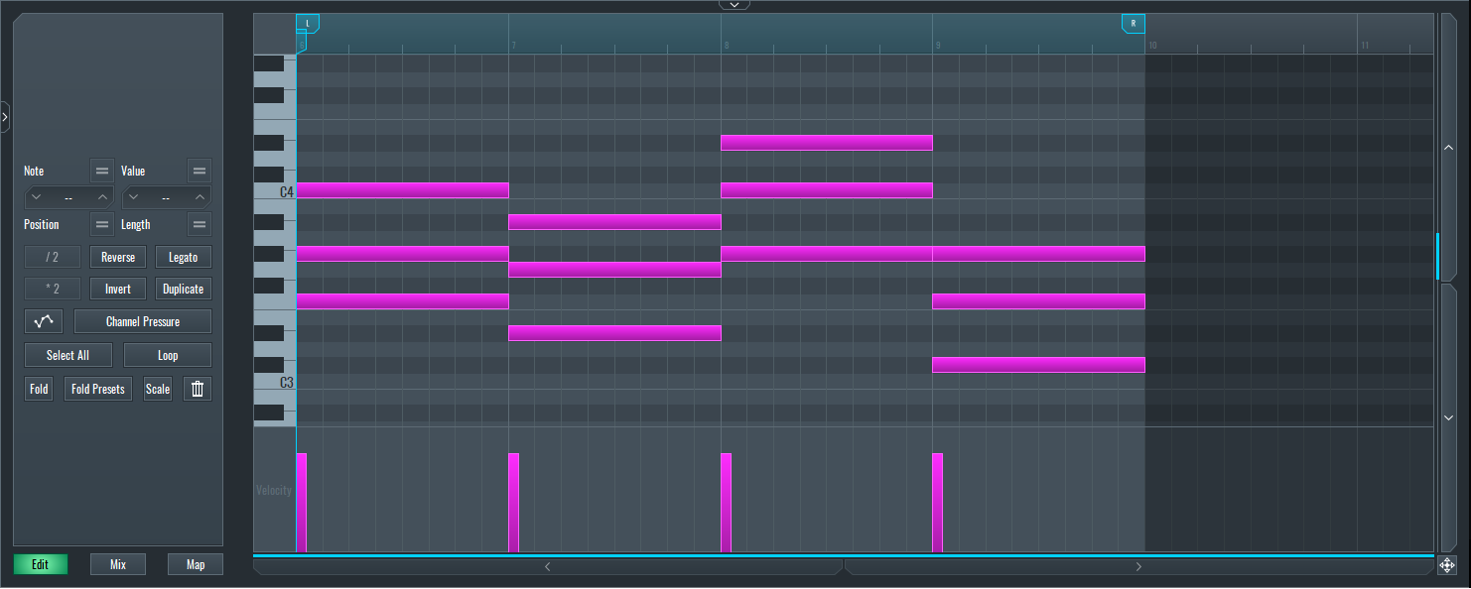Open the Channel Pressure dropdown
This screenshot has height=589, width=1471.
click(143, 321)
